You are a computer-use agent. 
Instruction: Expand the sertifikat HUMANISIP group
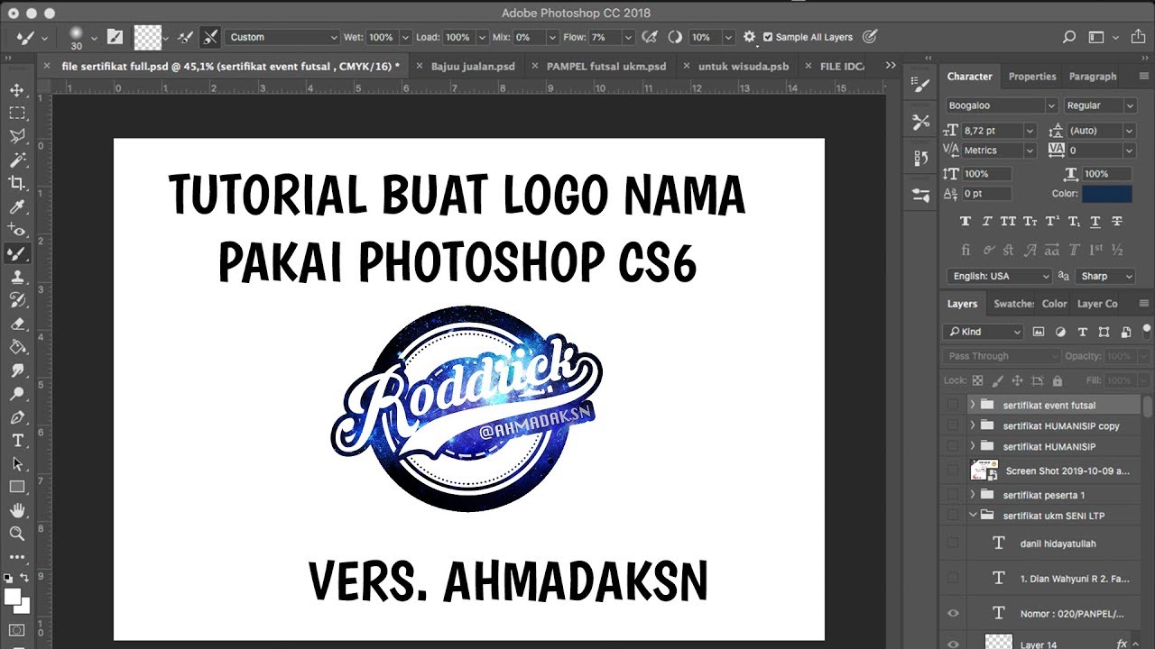click(973, 446)
